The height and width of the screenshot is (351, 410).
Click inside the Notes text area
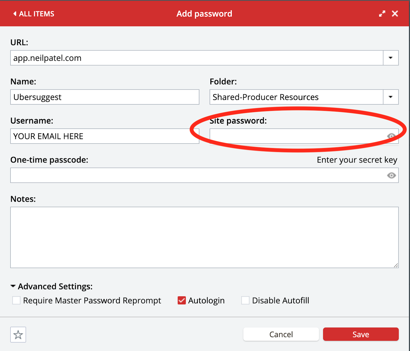[204, 237]
